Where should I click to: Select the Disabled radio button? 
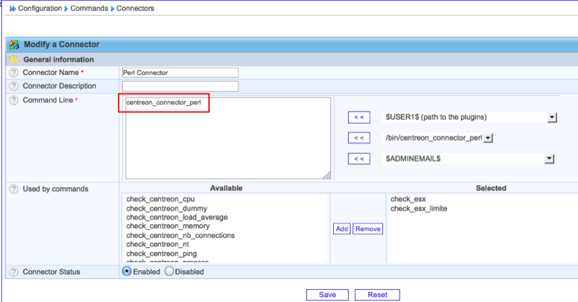170,272
